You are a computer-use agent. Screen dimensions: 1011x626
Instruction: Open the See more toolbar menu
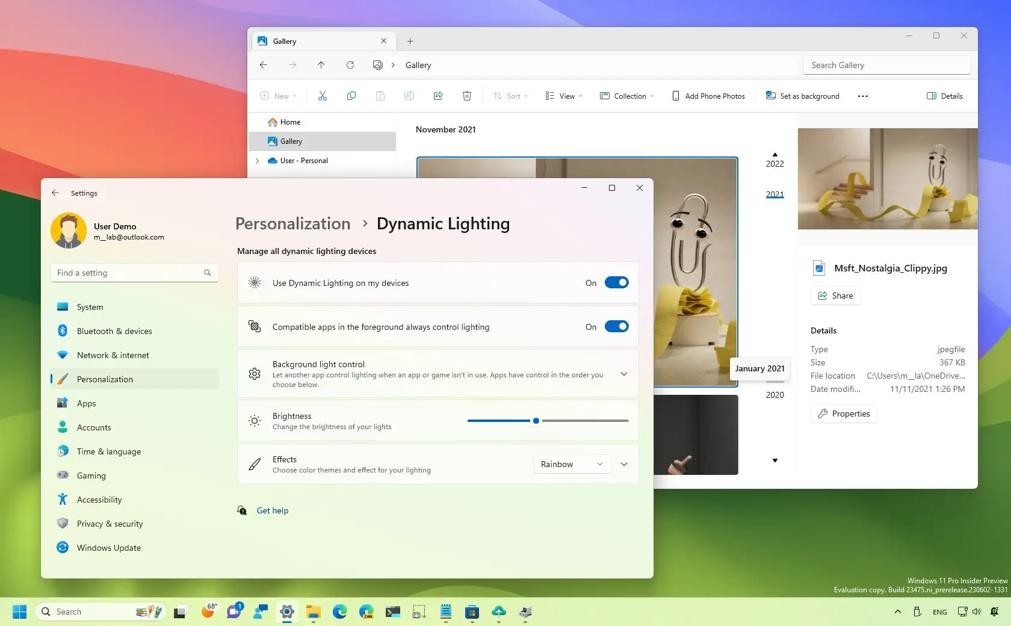click(862, 96)
